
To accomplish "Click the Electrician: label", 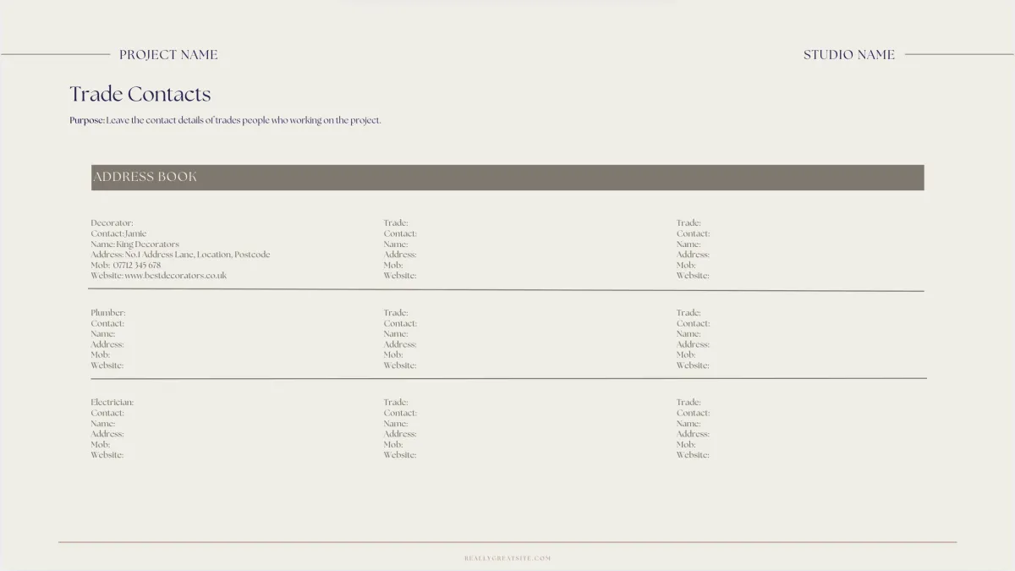I will pyautogui.click(x=112, y=403).
